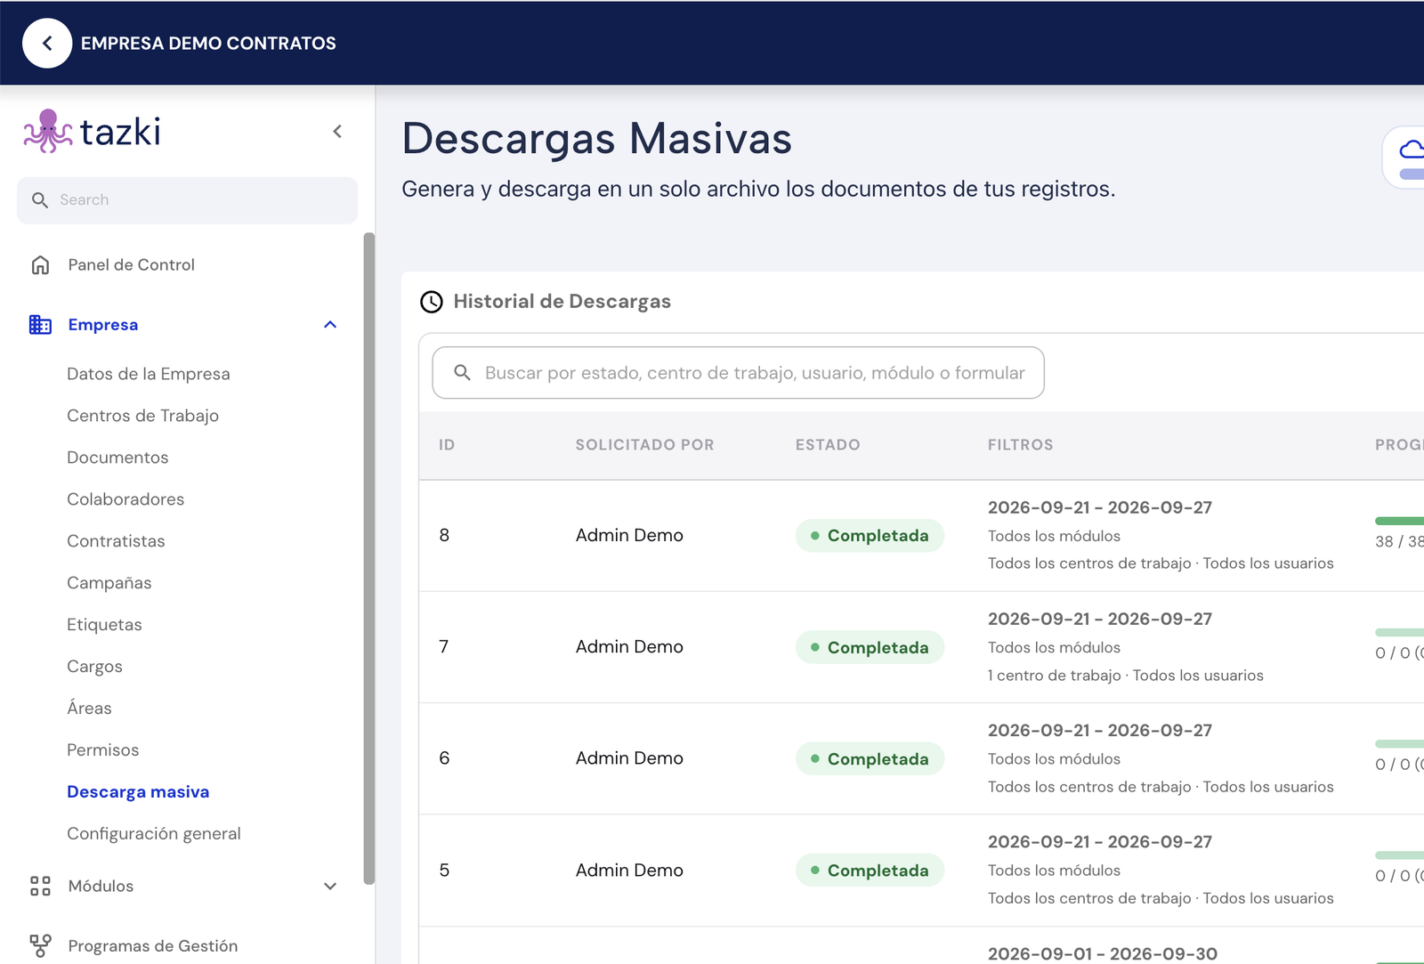The width and height of the screenshot is (1424, 964).
Task: Open Programas de Gestión
Action: [x=153, y=946]
